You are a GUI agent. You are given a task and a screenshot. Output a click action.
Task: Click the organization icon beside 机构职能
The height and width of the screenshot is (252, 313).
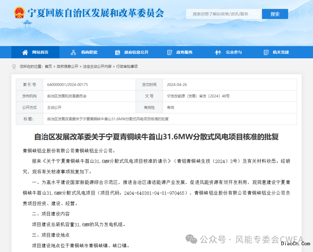73,52
